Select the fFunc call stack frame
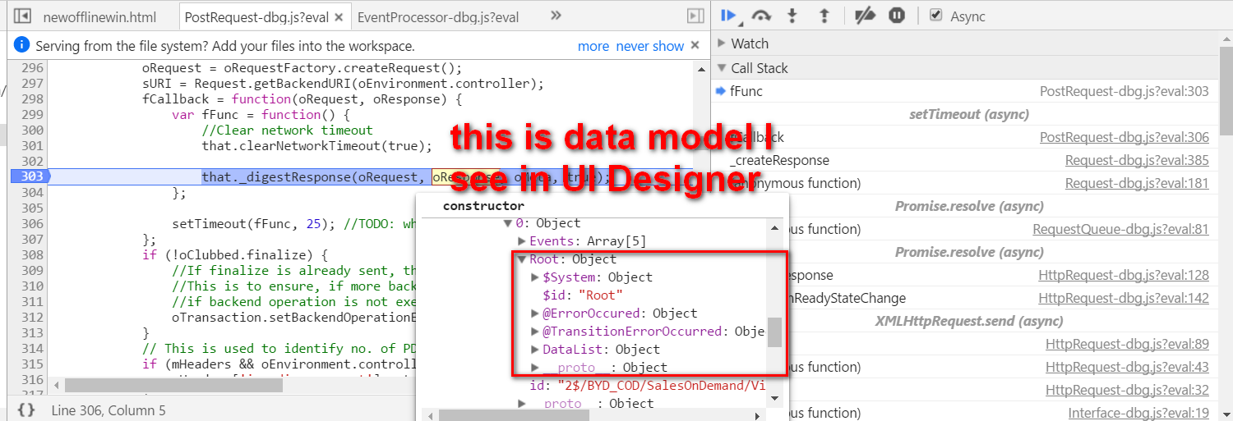The width and height of the screenshot is (1233, 421). point(963,91)
